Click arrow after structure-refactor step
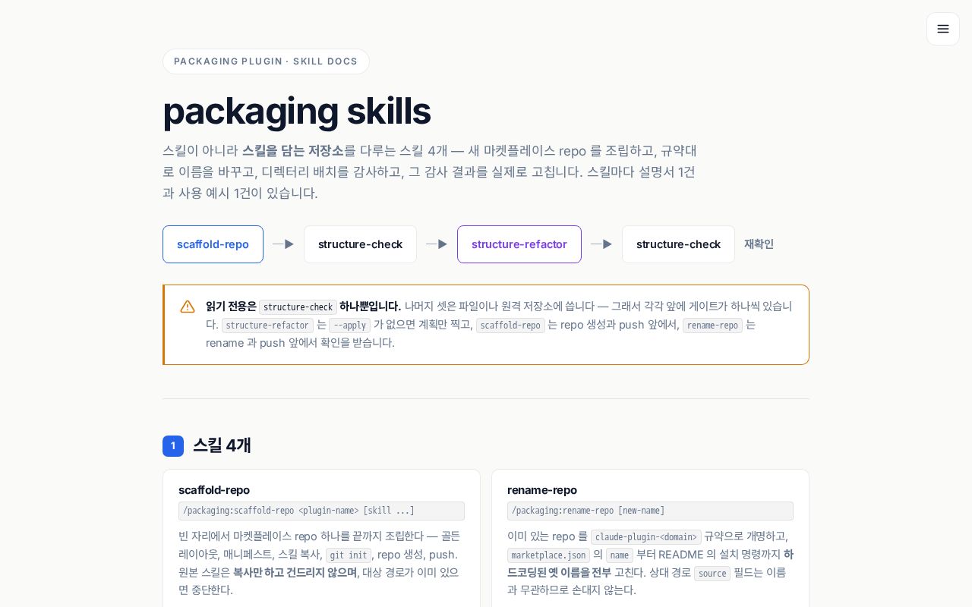 point(601,244)
